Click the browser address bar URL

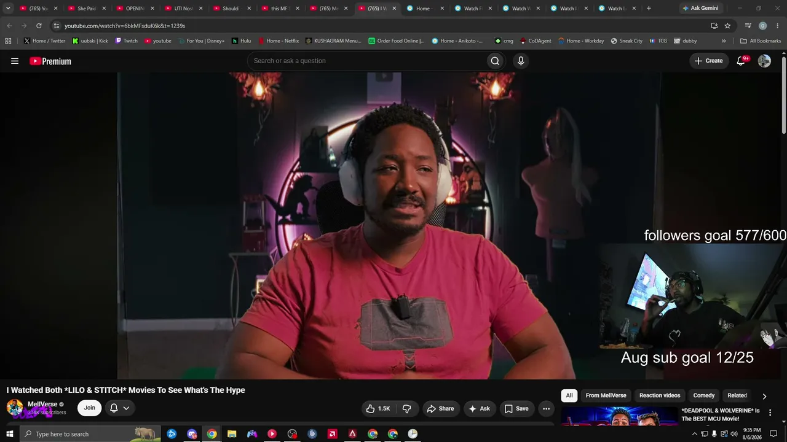pos(125,26)
